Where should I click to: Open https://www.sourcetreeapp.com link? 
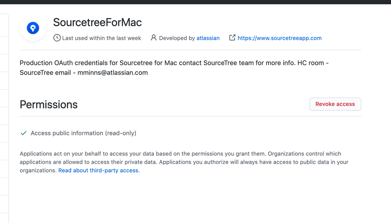(x=279, y=38)
